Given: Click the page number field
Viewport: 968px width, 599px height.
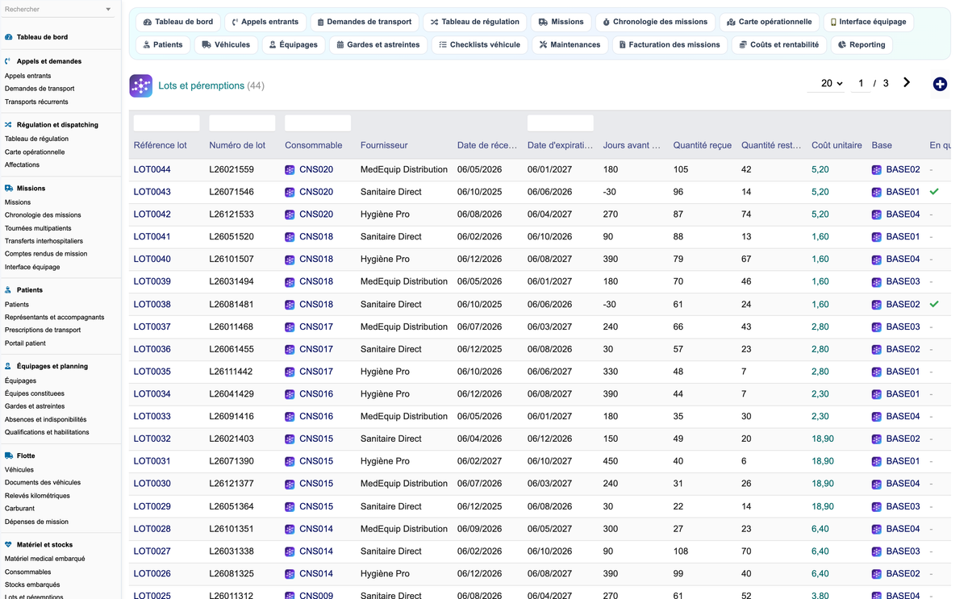Looking at the screenshot, I should click(x=861, y=83).
